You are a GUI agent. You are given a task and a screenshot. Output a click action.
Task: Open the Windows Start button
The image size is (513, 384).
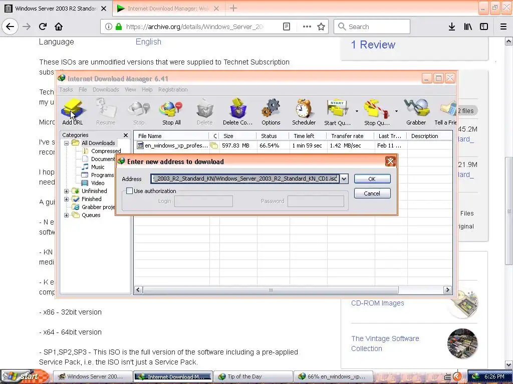(x=26, y=376)
